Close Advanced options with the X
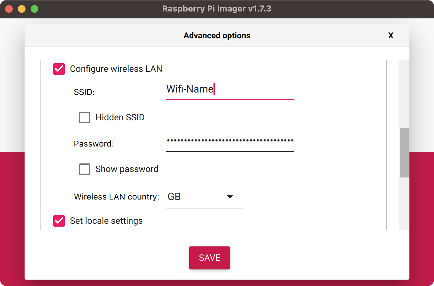434x286 pixels. (x=391, y=35)
